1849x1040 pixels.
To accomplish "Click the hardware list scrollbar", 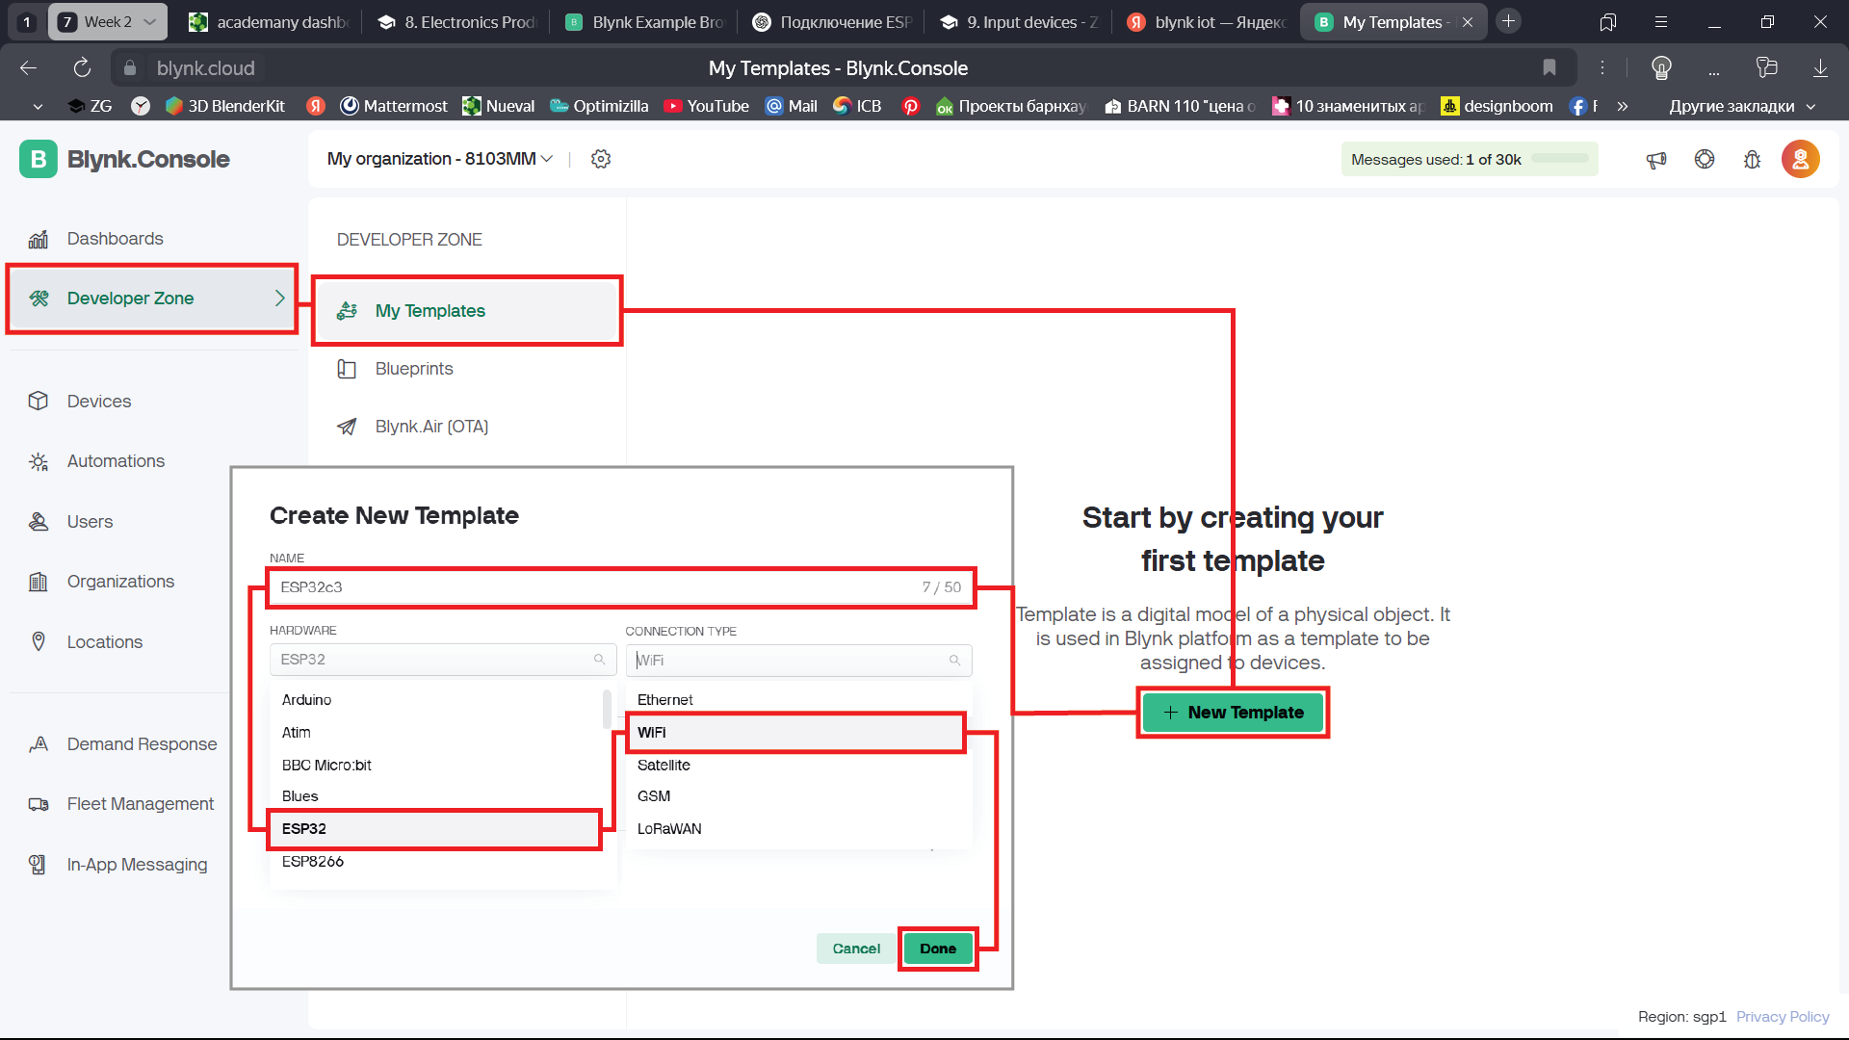I will point(607,710).
